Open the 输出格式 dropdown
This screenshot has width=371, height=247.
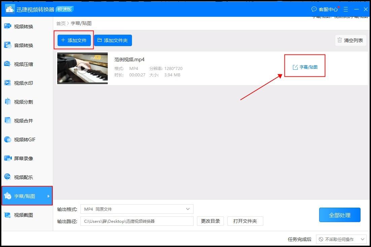(x=137, y=209)
